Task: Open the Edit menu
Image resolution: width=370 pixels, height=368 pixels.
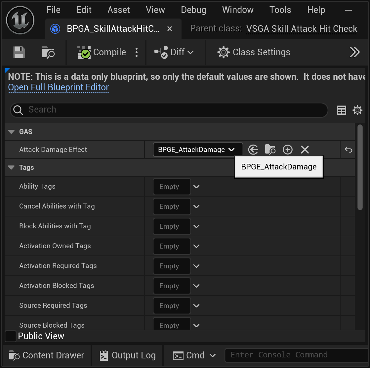Action: point(84,10)
